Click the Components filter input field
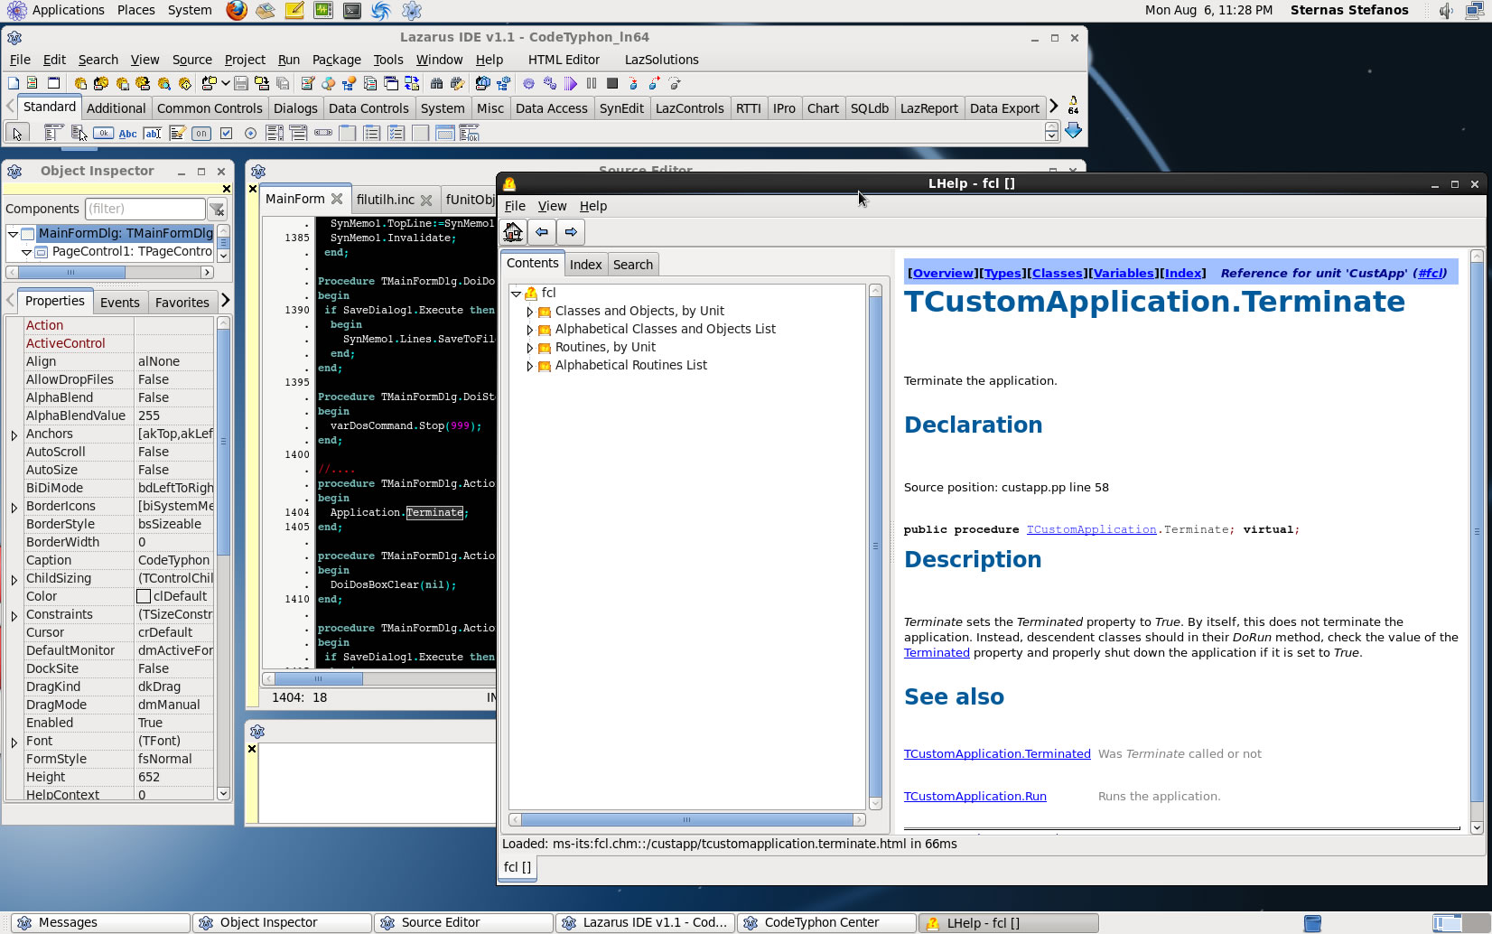1492x934 pixels. pyautogui.click(x=145, y=209)
